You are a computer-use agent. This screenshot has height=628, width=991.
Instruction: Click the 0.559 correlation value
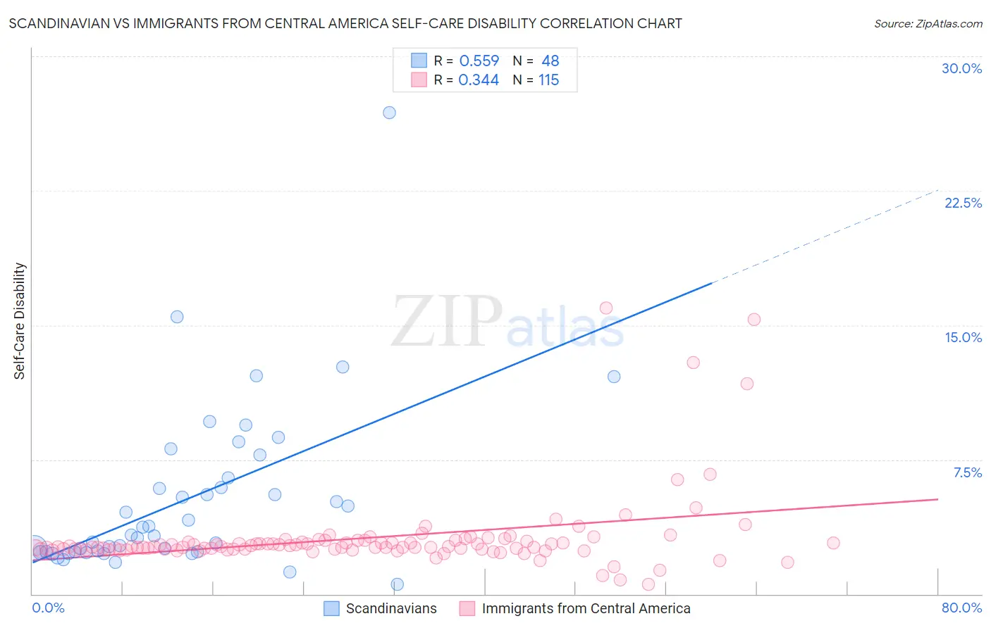[x=479, y=61]
